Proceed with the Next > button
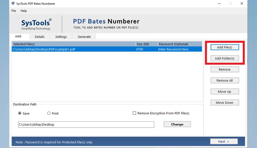This screenshot has width=257, height=148. click(224, 142)
